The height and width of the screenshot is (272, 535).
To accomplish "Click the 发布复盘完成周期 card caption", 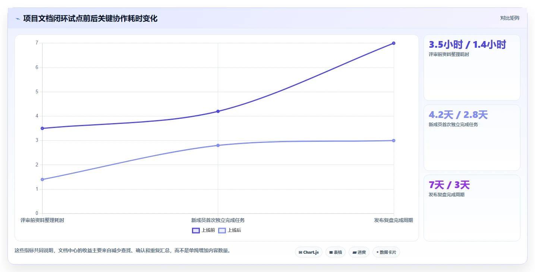I will point(447,195).
